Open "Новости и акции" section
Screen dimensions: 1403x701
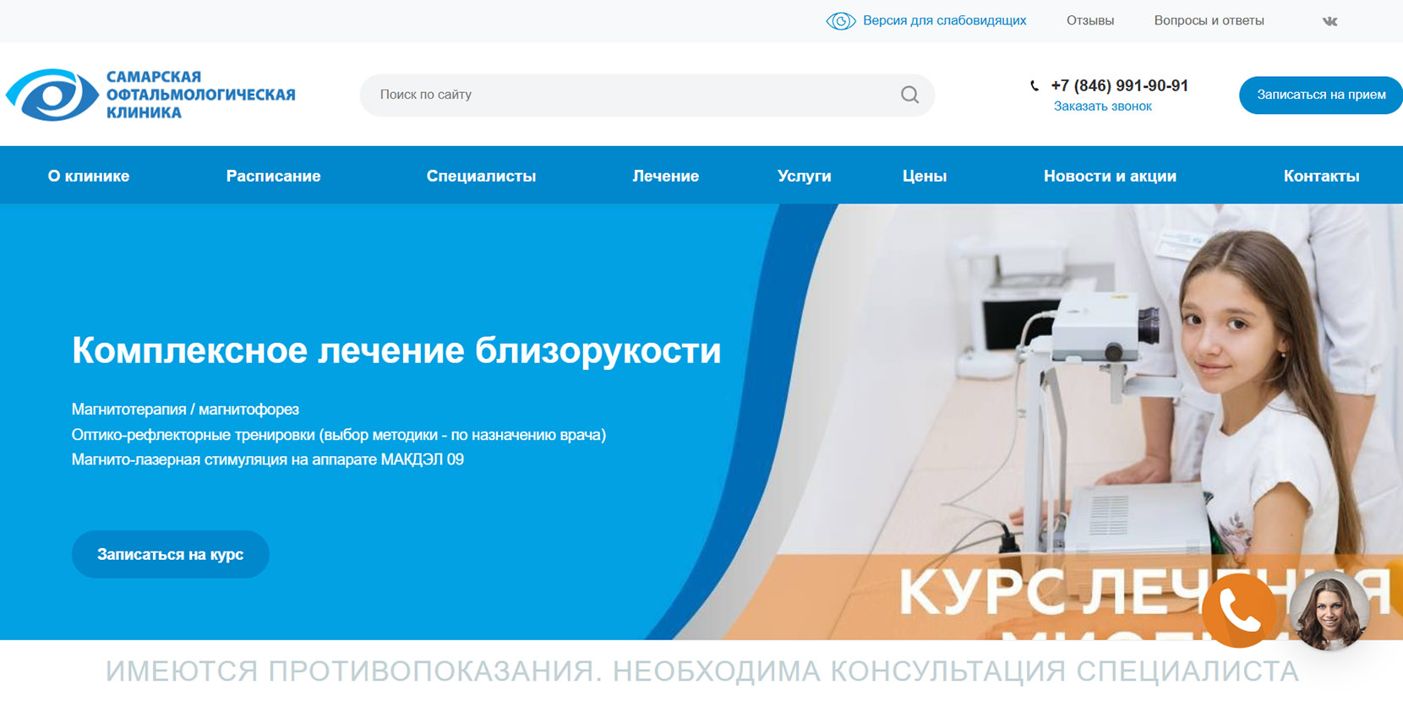coord(1110,176)
